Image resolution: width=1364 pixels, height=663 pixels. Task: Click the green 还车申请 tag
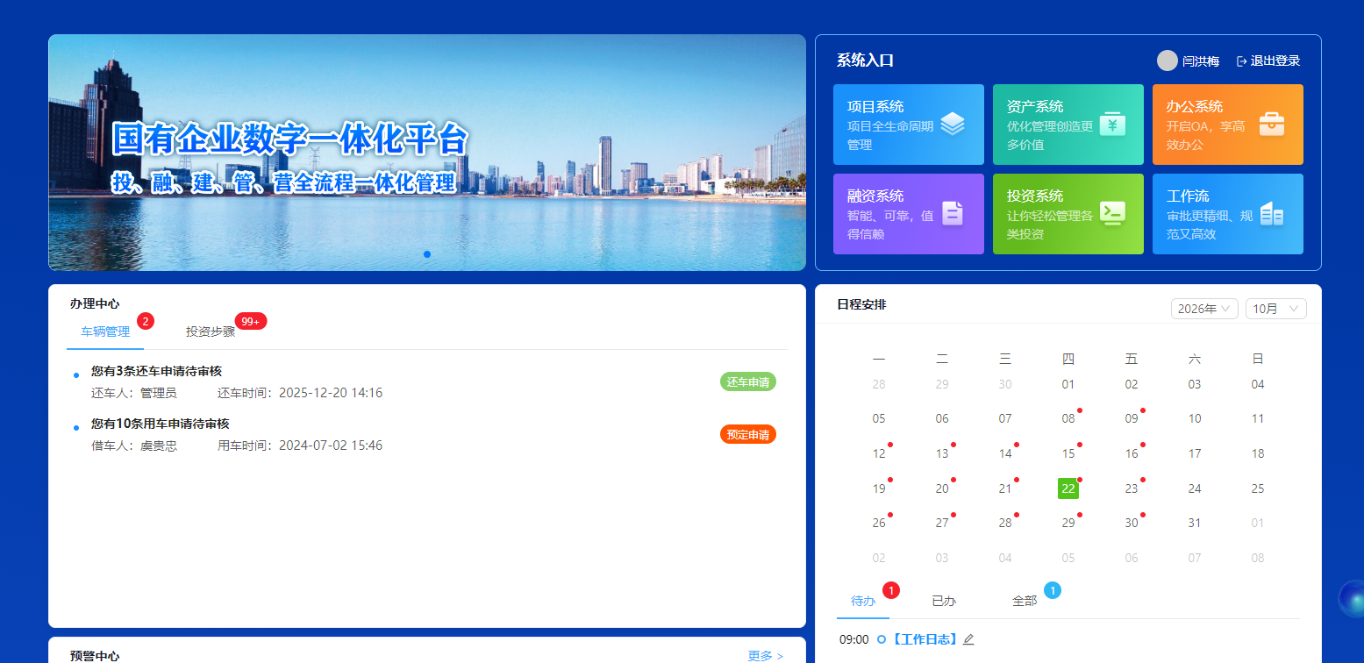tap(748, 381)
